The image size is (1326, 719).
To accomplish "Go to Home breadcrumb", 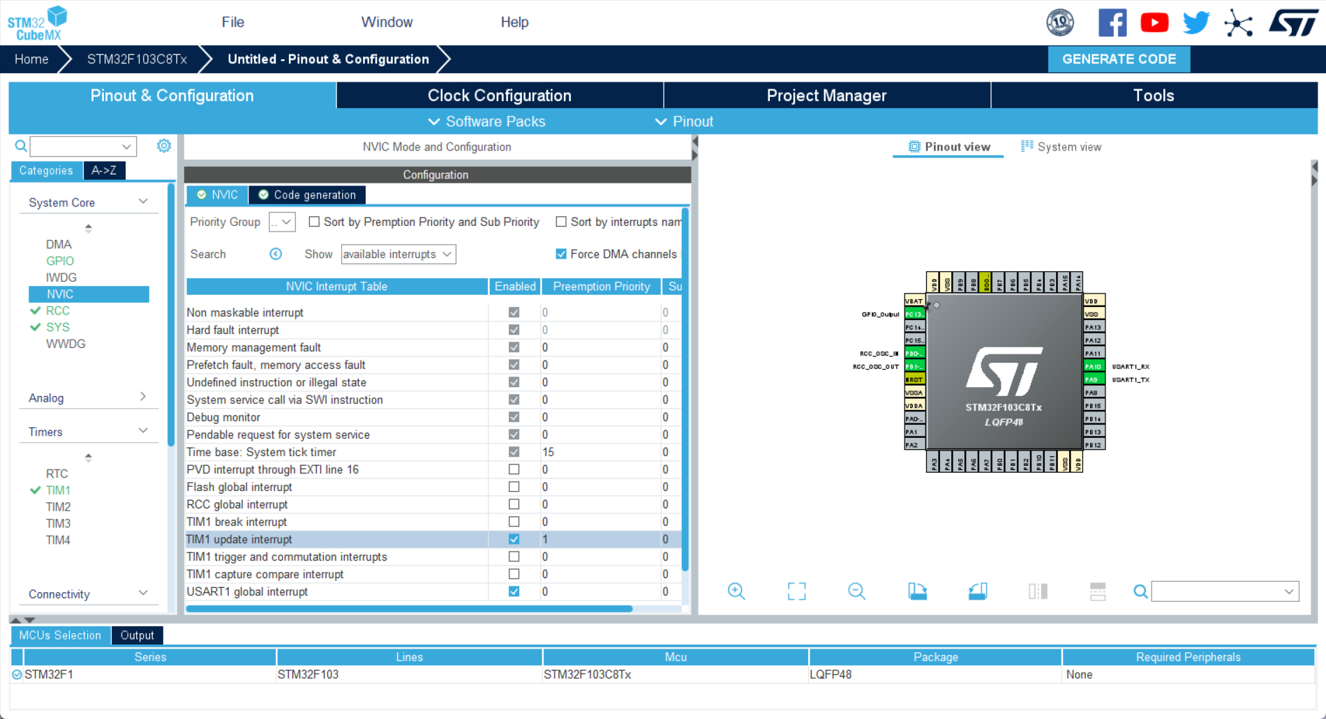I will [x=31, y=59].
